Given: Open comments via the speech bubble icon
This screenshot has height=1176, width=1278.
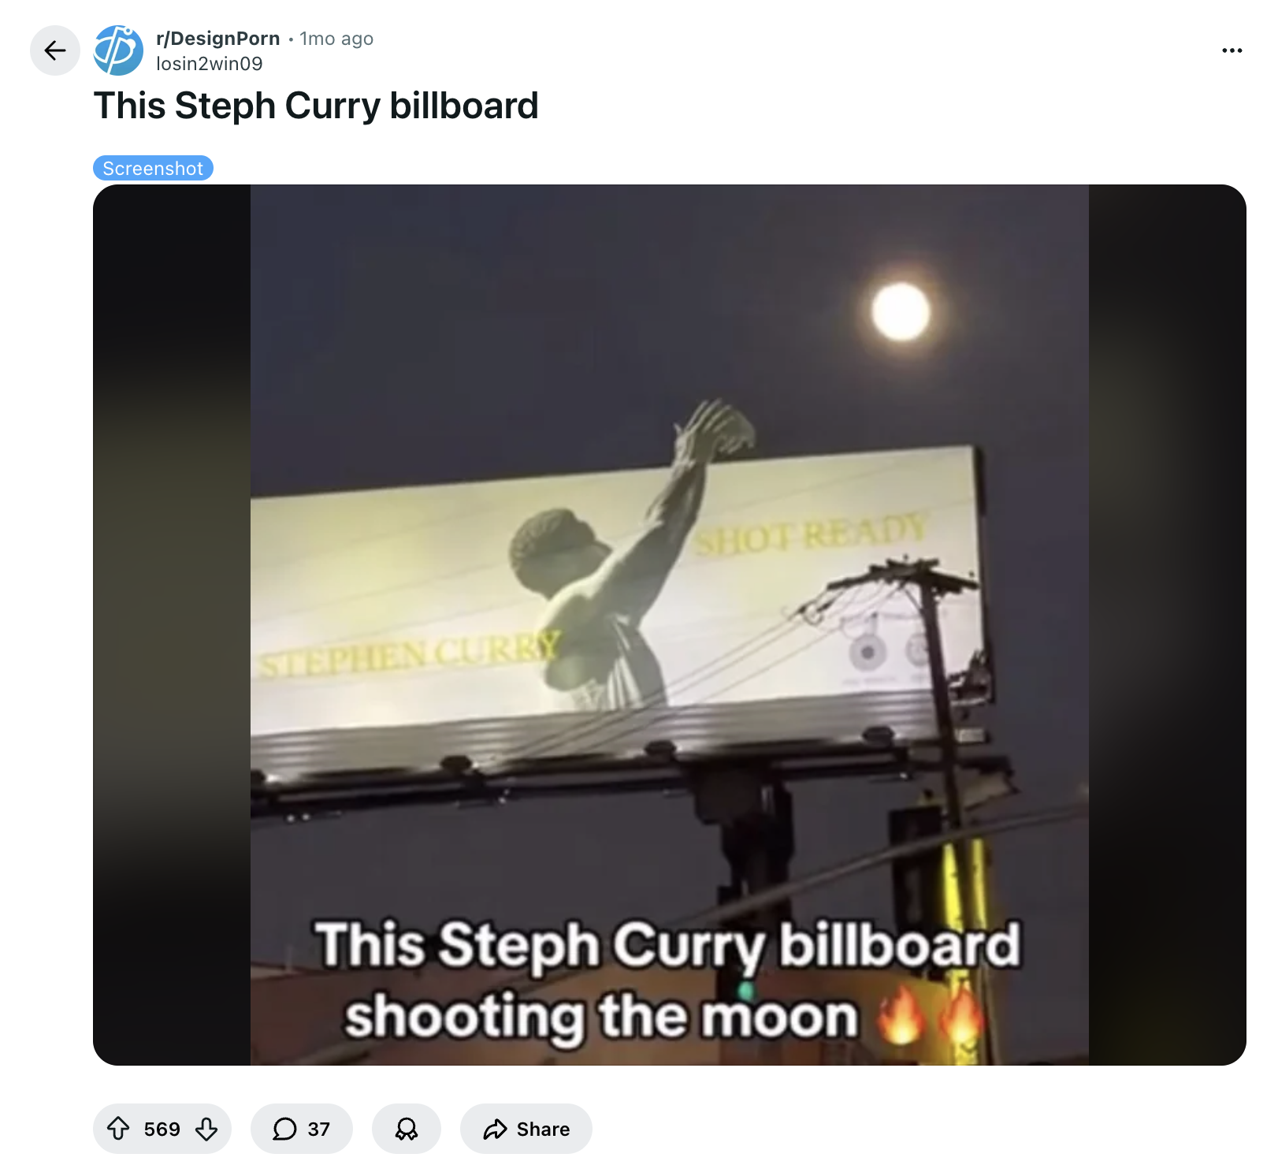Looking at the screenshot, I should pyautogui.click(x=284, y=1129).
